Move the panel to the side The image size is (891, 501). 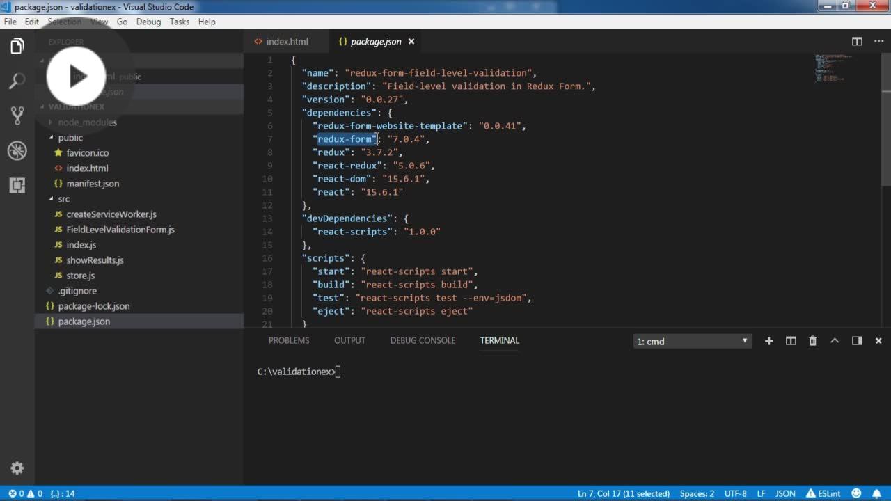click(x=857, y=341)
